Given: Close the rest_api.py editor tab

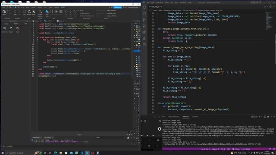Looking at the screenshot, I should coord(161,7).
